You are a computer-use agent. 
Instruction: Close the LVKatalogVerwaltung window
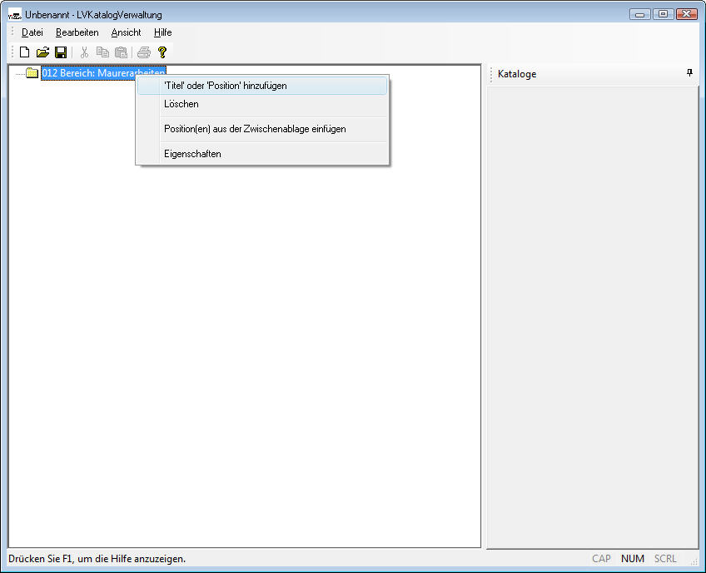[x=687, y=14]
